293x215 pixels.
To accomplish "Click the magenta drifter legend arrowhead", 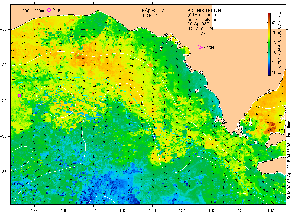I will click(x=200, y=47).
